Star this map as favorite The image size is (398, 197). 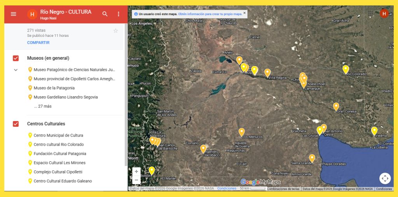(x=115, y=31)
